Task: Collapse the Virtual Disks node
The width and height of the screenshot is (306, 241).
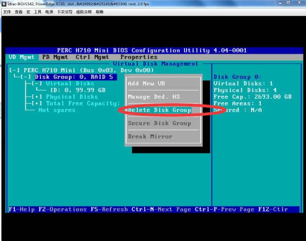Action: pyautogui.click(x=37, y=83)
